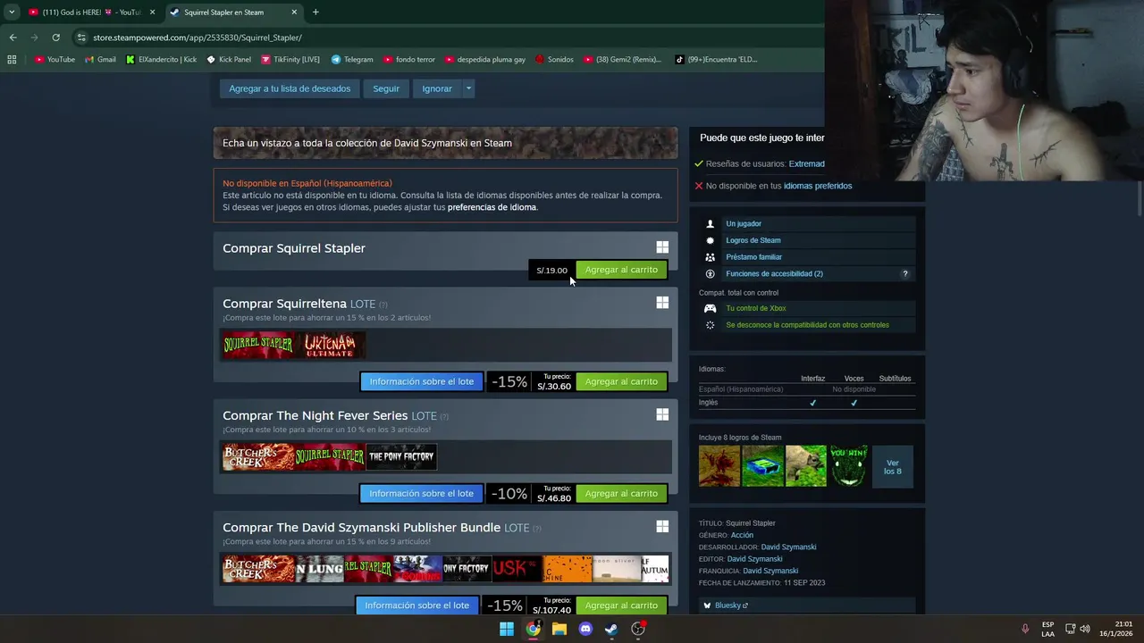
Task: Open the idiomas preferidos link
Action: pyautogui.click(x=818, y=186)
